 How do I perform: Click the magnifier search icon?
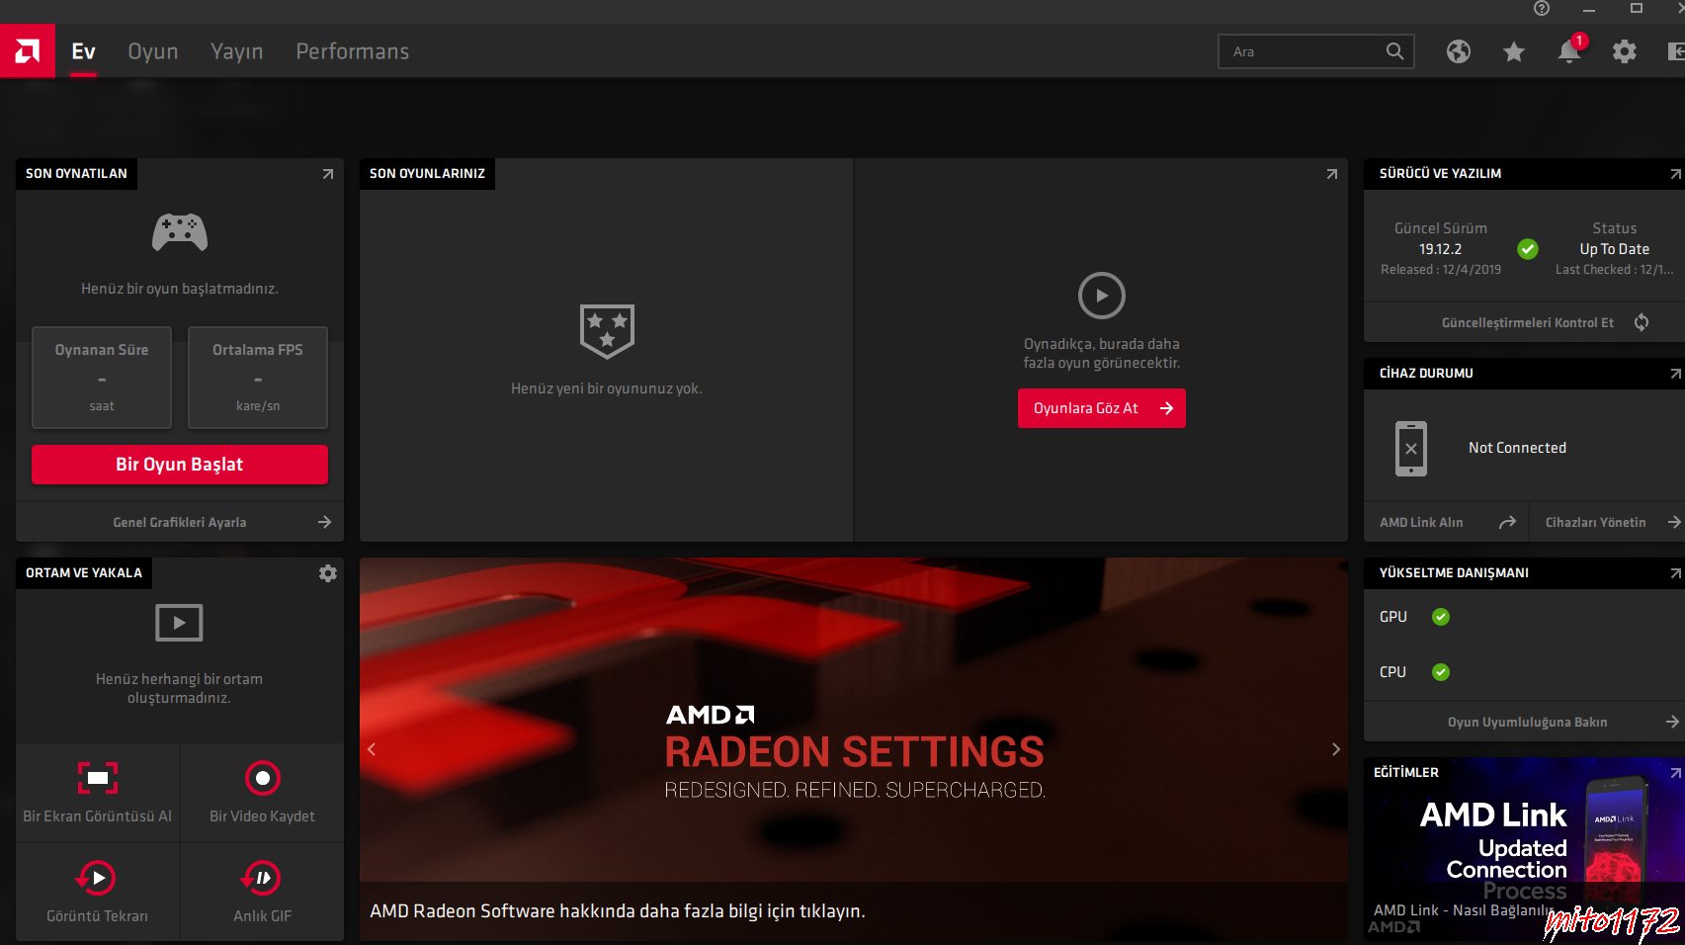[1394, 51]
